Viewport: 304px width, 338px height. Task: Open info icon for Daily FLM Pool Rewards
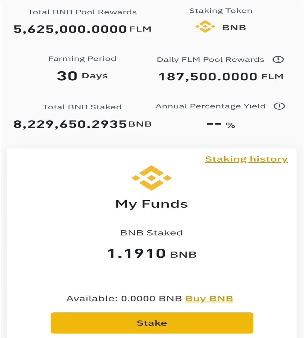pos(278,59)
